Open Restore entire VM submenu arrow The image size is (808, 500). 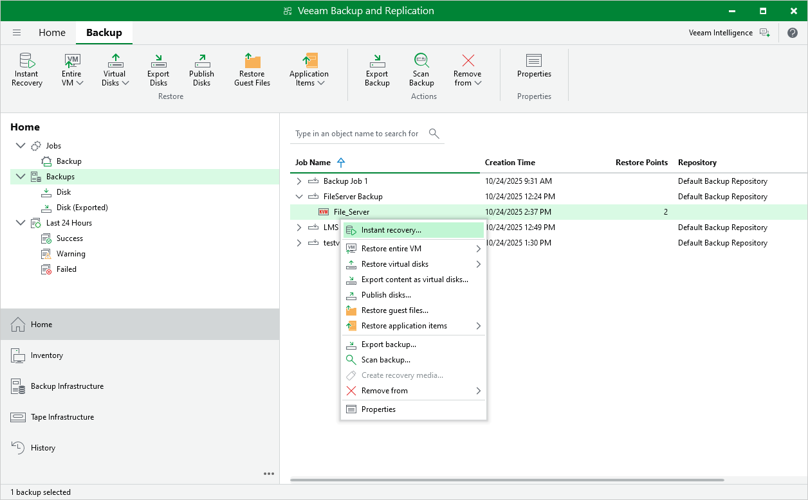pos(478,249)
